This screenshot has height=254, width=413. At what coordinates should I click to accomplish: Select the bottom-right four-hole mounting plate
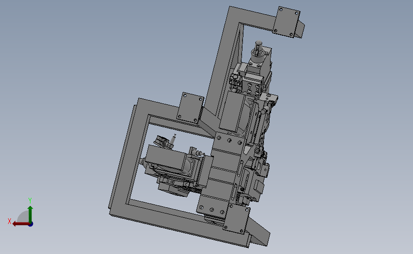(x=237, y=218)
